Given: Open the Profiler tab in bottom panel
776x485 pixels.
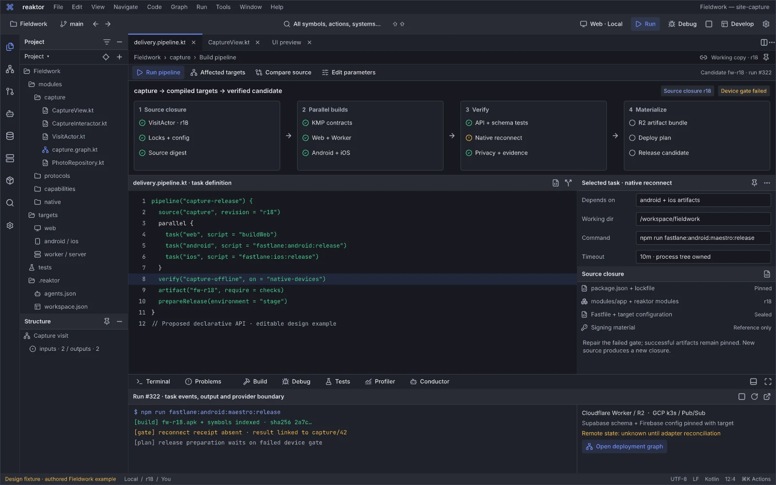Looking at the screenshot, I should click(380, 381).
